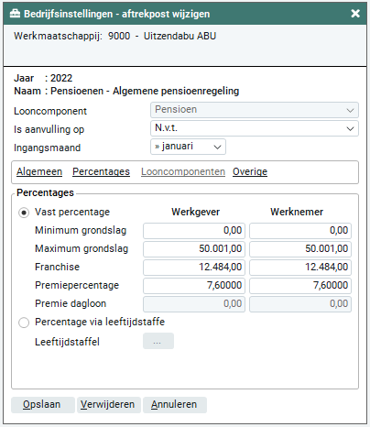Viewport: 370px width, 427px height.
Task: Open the Looncomponent Pensioen dropdown
Action: coord(255,110)
